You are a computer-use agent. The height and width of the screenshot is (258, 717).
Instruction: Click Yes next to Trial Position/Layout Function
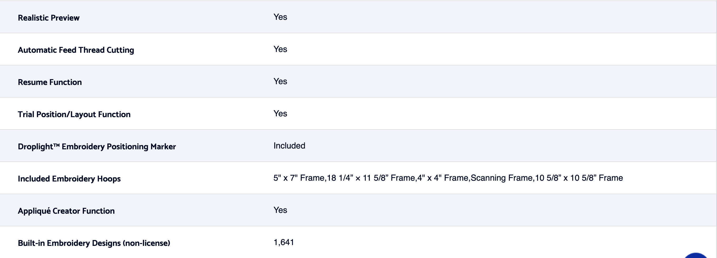(280, 114)
